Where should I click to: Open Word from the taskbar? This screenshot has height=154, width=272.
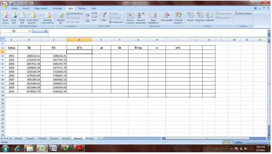click(54, 148)
